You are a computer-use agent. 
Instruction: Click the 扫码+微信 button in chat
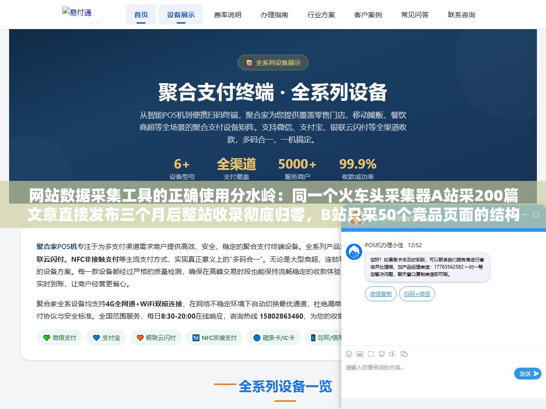click(x=417, y=294)
